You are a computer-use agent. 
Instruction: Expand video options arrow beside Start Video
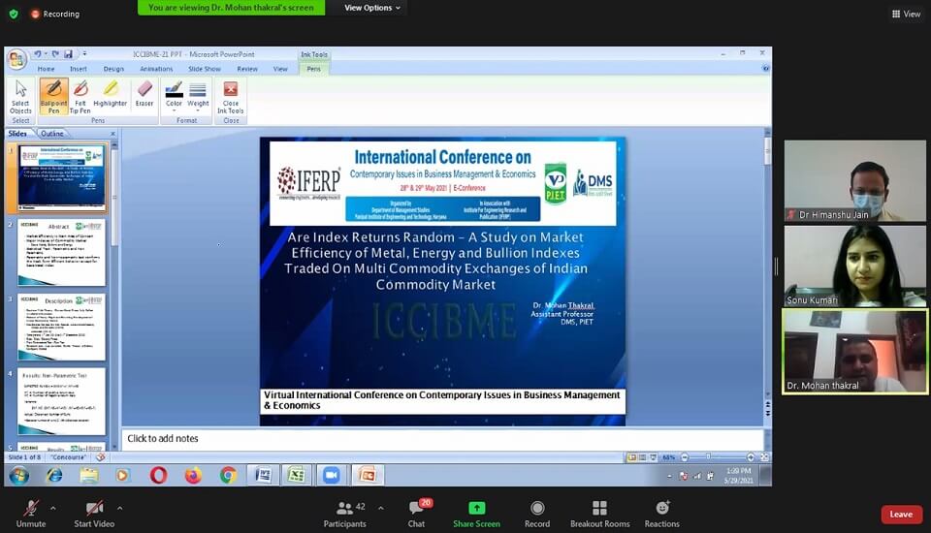click(119, 507)
